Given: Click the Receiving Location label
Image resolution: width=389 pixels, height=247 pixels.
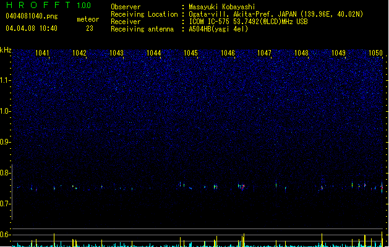Looking at the screenshot, I should (x=144, y=14).
